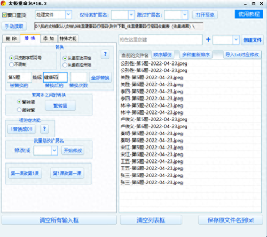Switch to the 替换 tab
267x237 pixels.
[x=30, y=38]
